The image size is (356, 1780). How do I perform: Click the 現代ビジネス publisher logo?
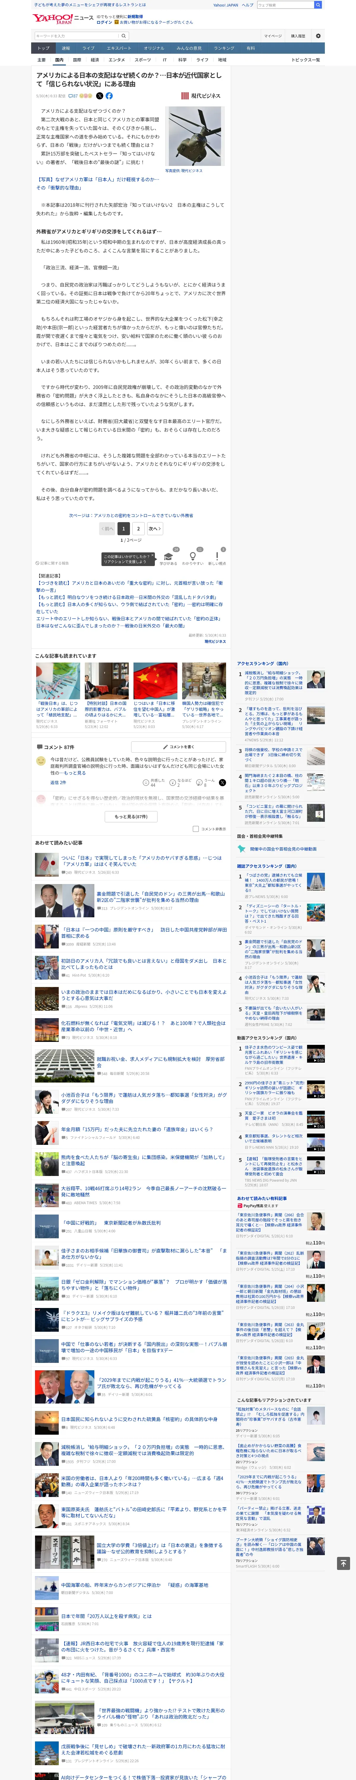(201, 96)
